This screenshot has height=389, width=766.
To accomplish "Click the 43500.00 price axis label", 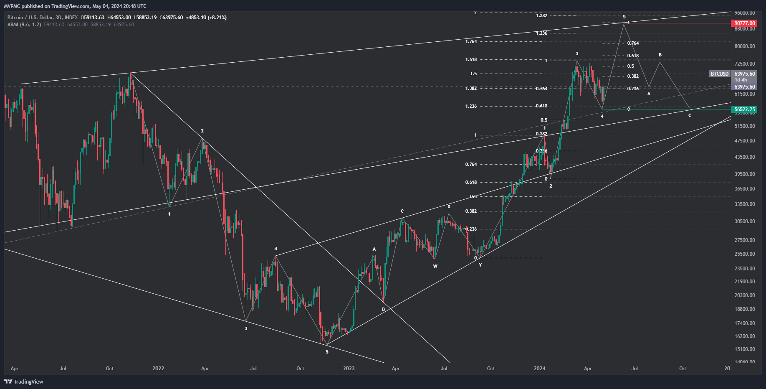I will tap(745, 157).
